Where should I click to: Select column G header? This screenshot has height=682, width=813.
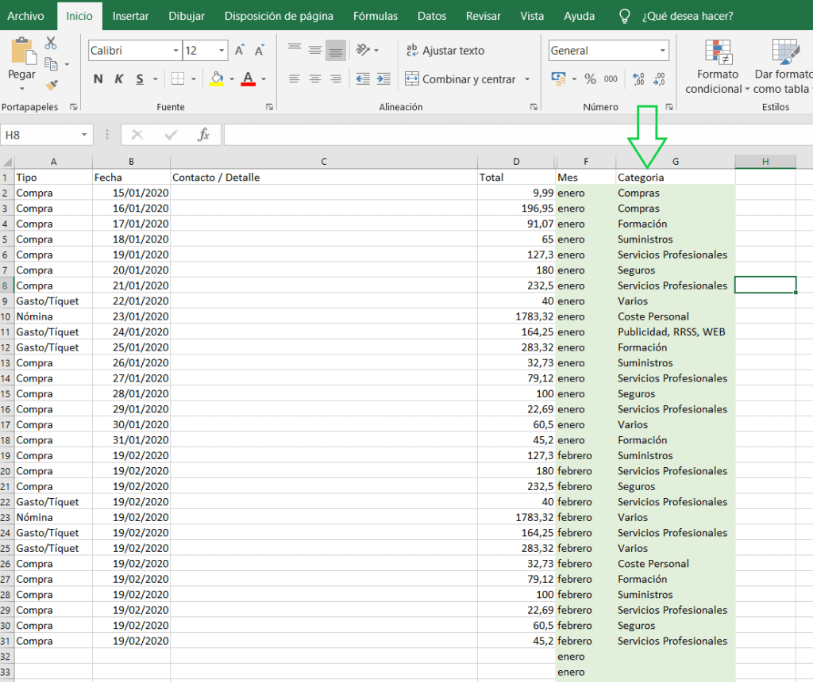click(676, 162)
